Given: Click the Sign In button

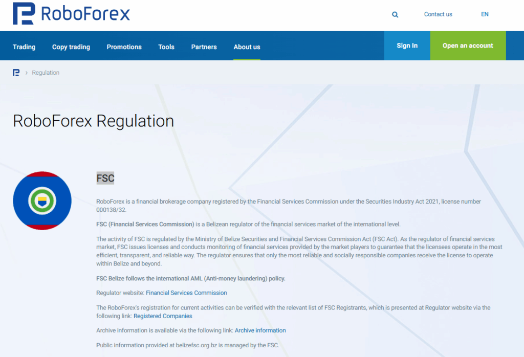Looking at the screenshot, I should pos(407,46).
